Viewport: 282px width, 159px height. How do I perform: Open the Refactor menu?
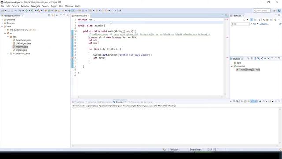[x=25, y=6]
